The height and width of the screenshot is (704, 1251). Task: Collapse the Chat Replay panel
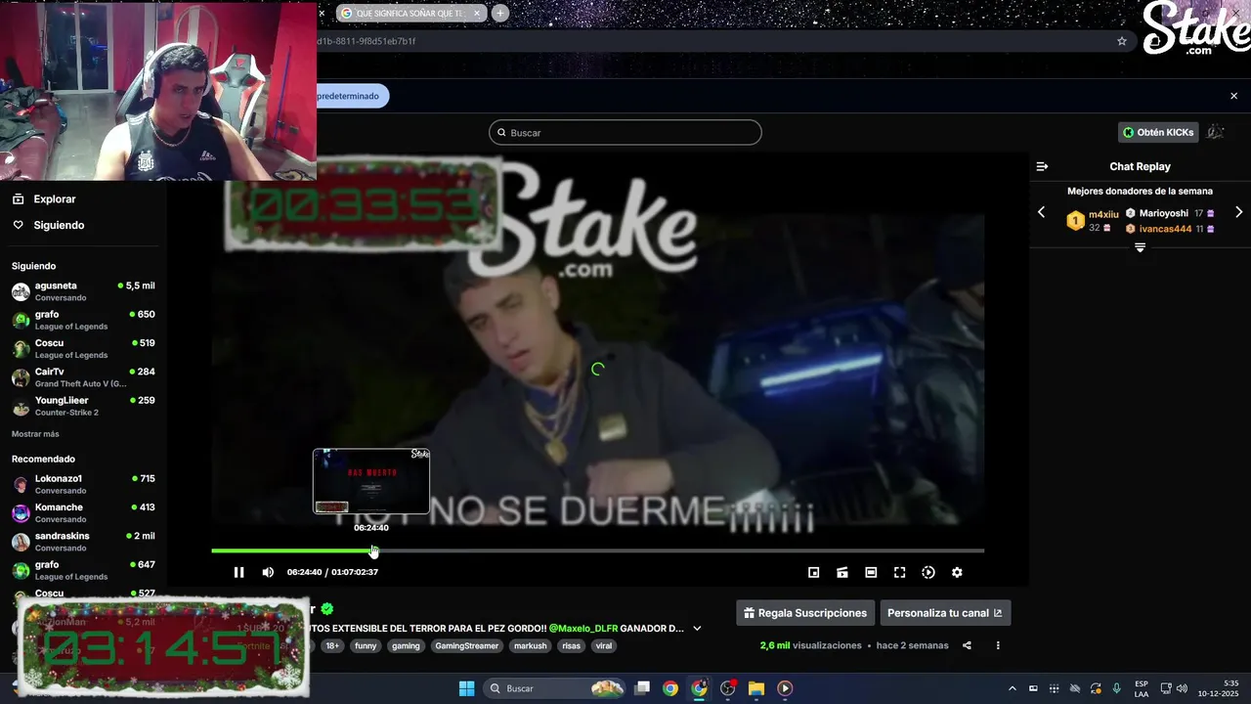[1042, 166]
